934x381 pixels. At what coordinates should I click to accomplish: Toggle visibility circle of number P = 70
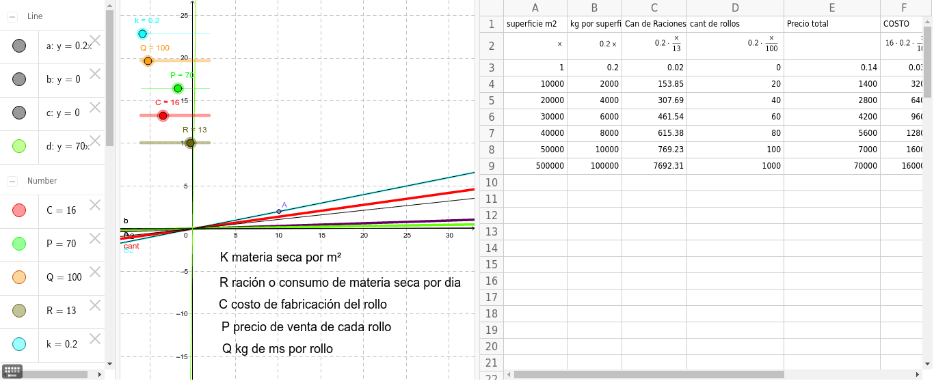click(19, 244)
